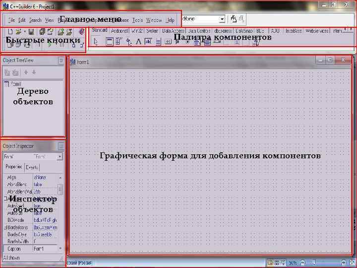The height and width of the screenshot is (268, 357).
Task: Click the New file toolbar icon
Action: coord(10,31)
